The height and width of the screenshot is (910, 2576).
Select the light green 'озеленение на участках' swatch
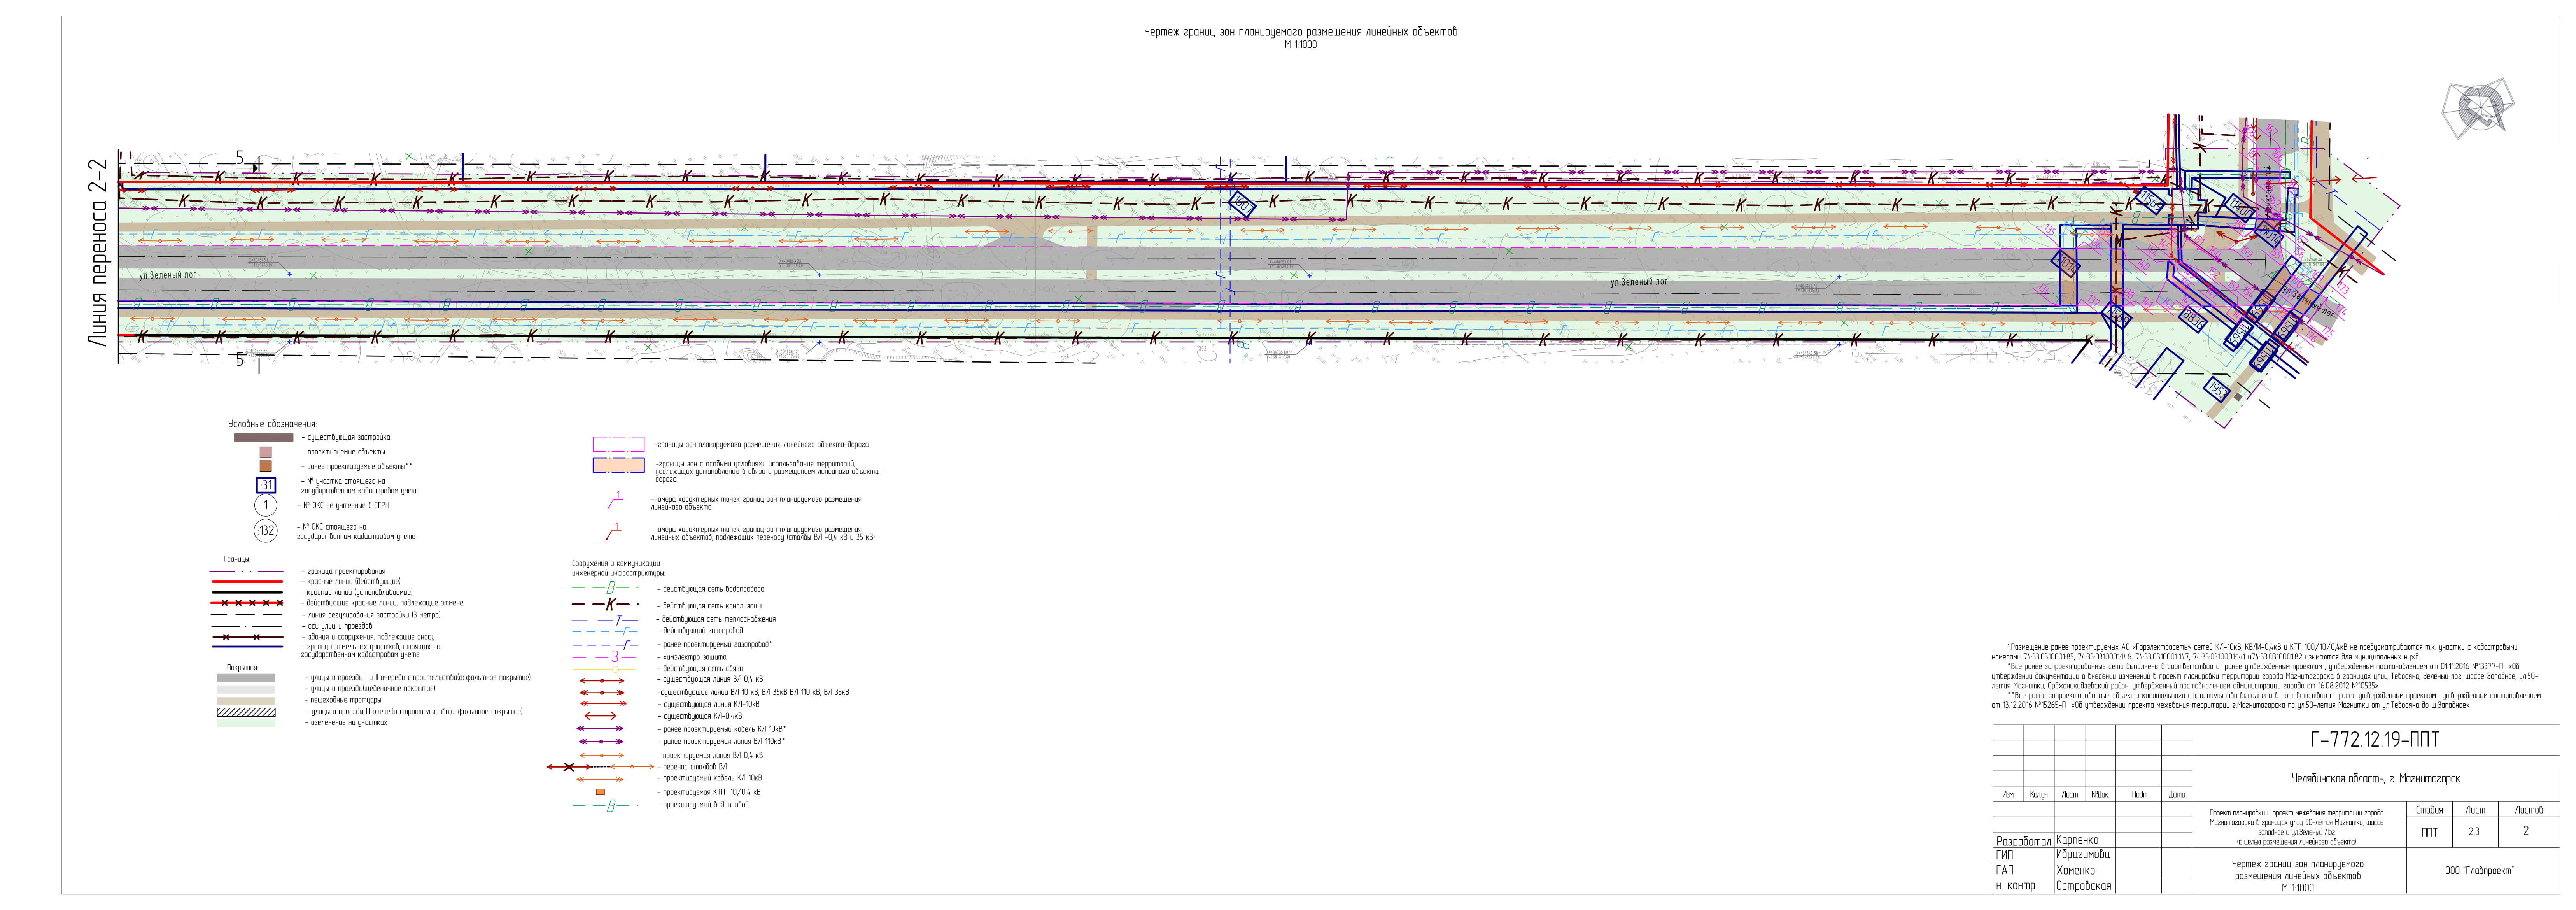(246, 722)
